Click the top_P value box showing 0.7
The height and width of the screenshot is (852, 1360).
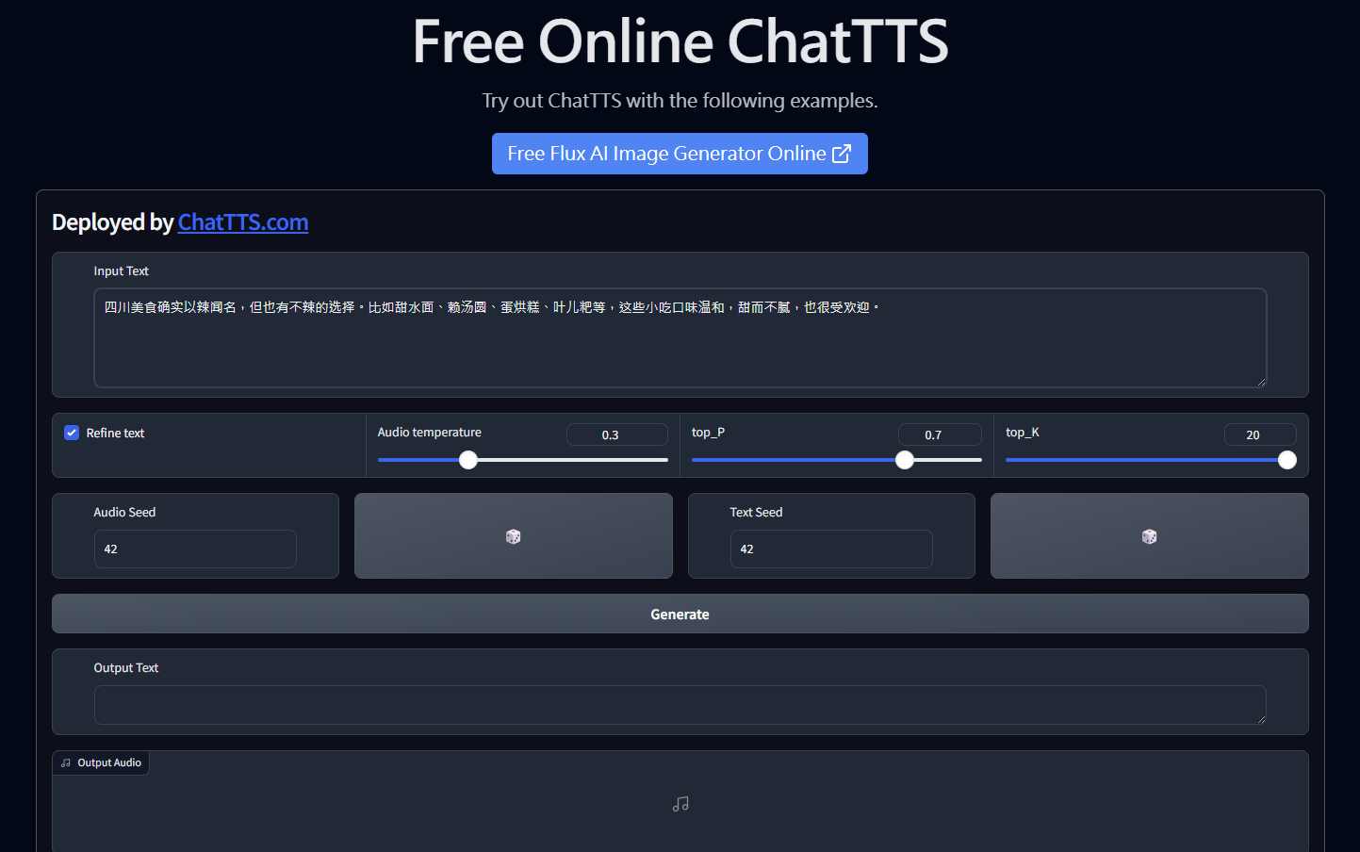[940, 434]
